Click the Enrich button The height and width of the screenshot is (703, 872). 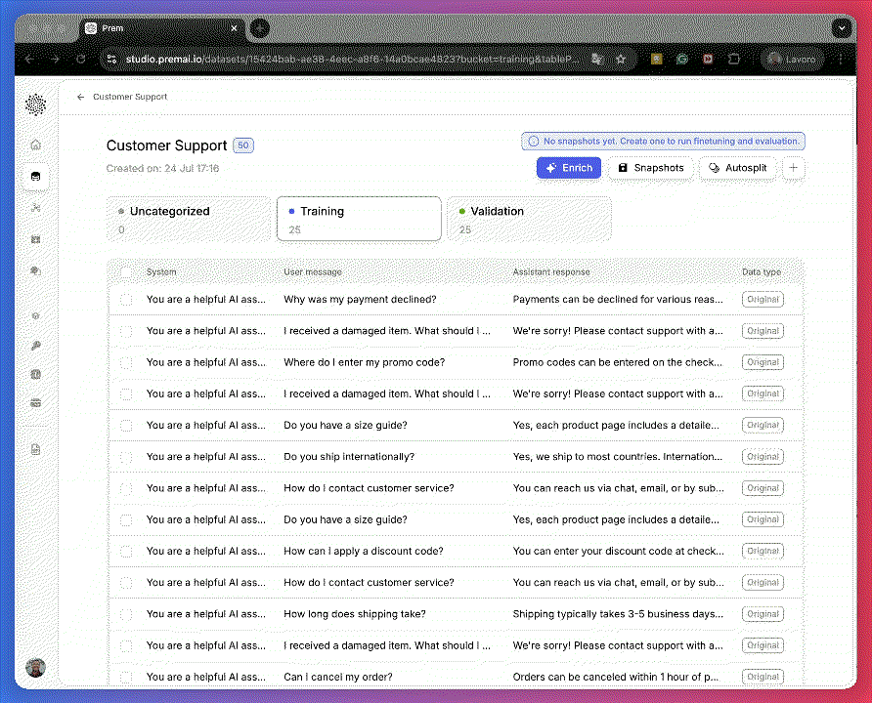(569, 168)
